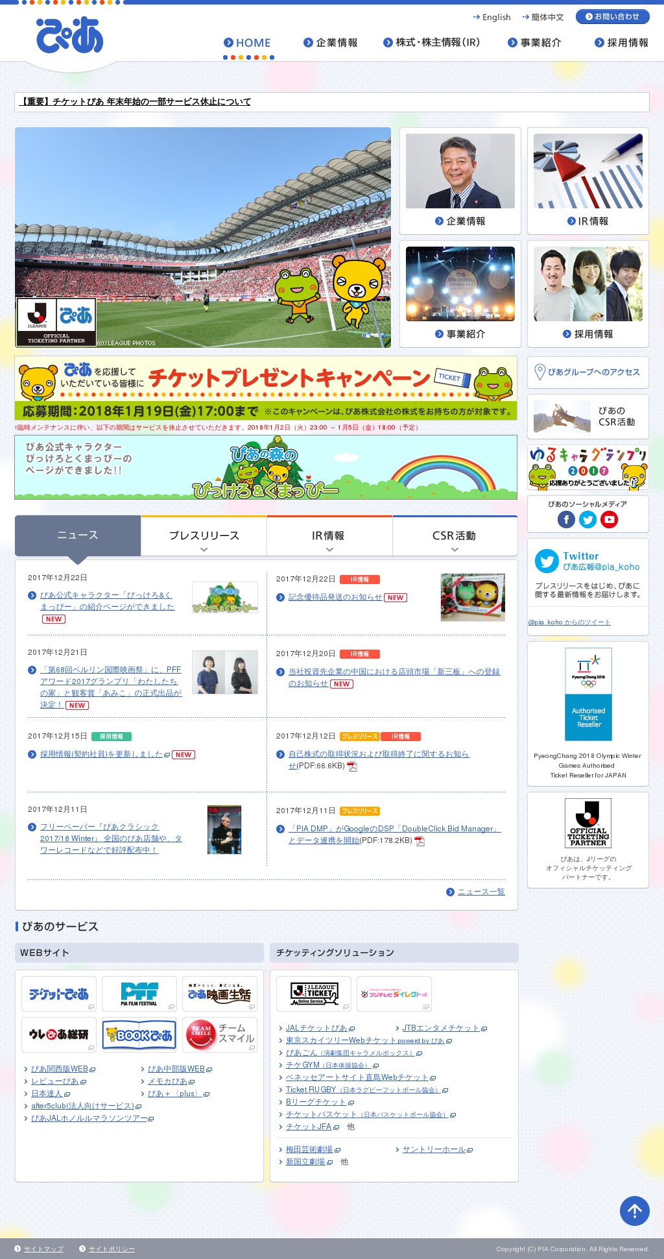Open the 記念優待品発送のお知らせ news link

pos(335,597)
